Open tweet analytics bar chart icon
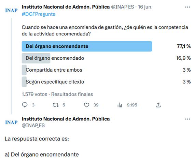The image size is (195, 161). [120, 105]
